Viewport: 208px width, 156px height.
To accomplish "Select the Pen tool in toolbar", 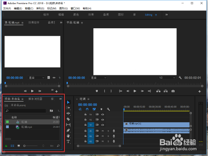I will [68, 130].
